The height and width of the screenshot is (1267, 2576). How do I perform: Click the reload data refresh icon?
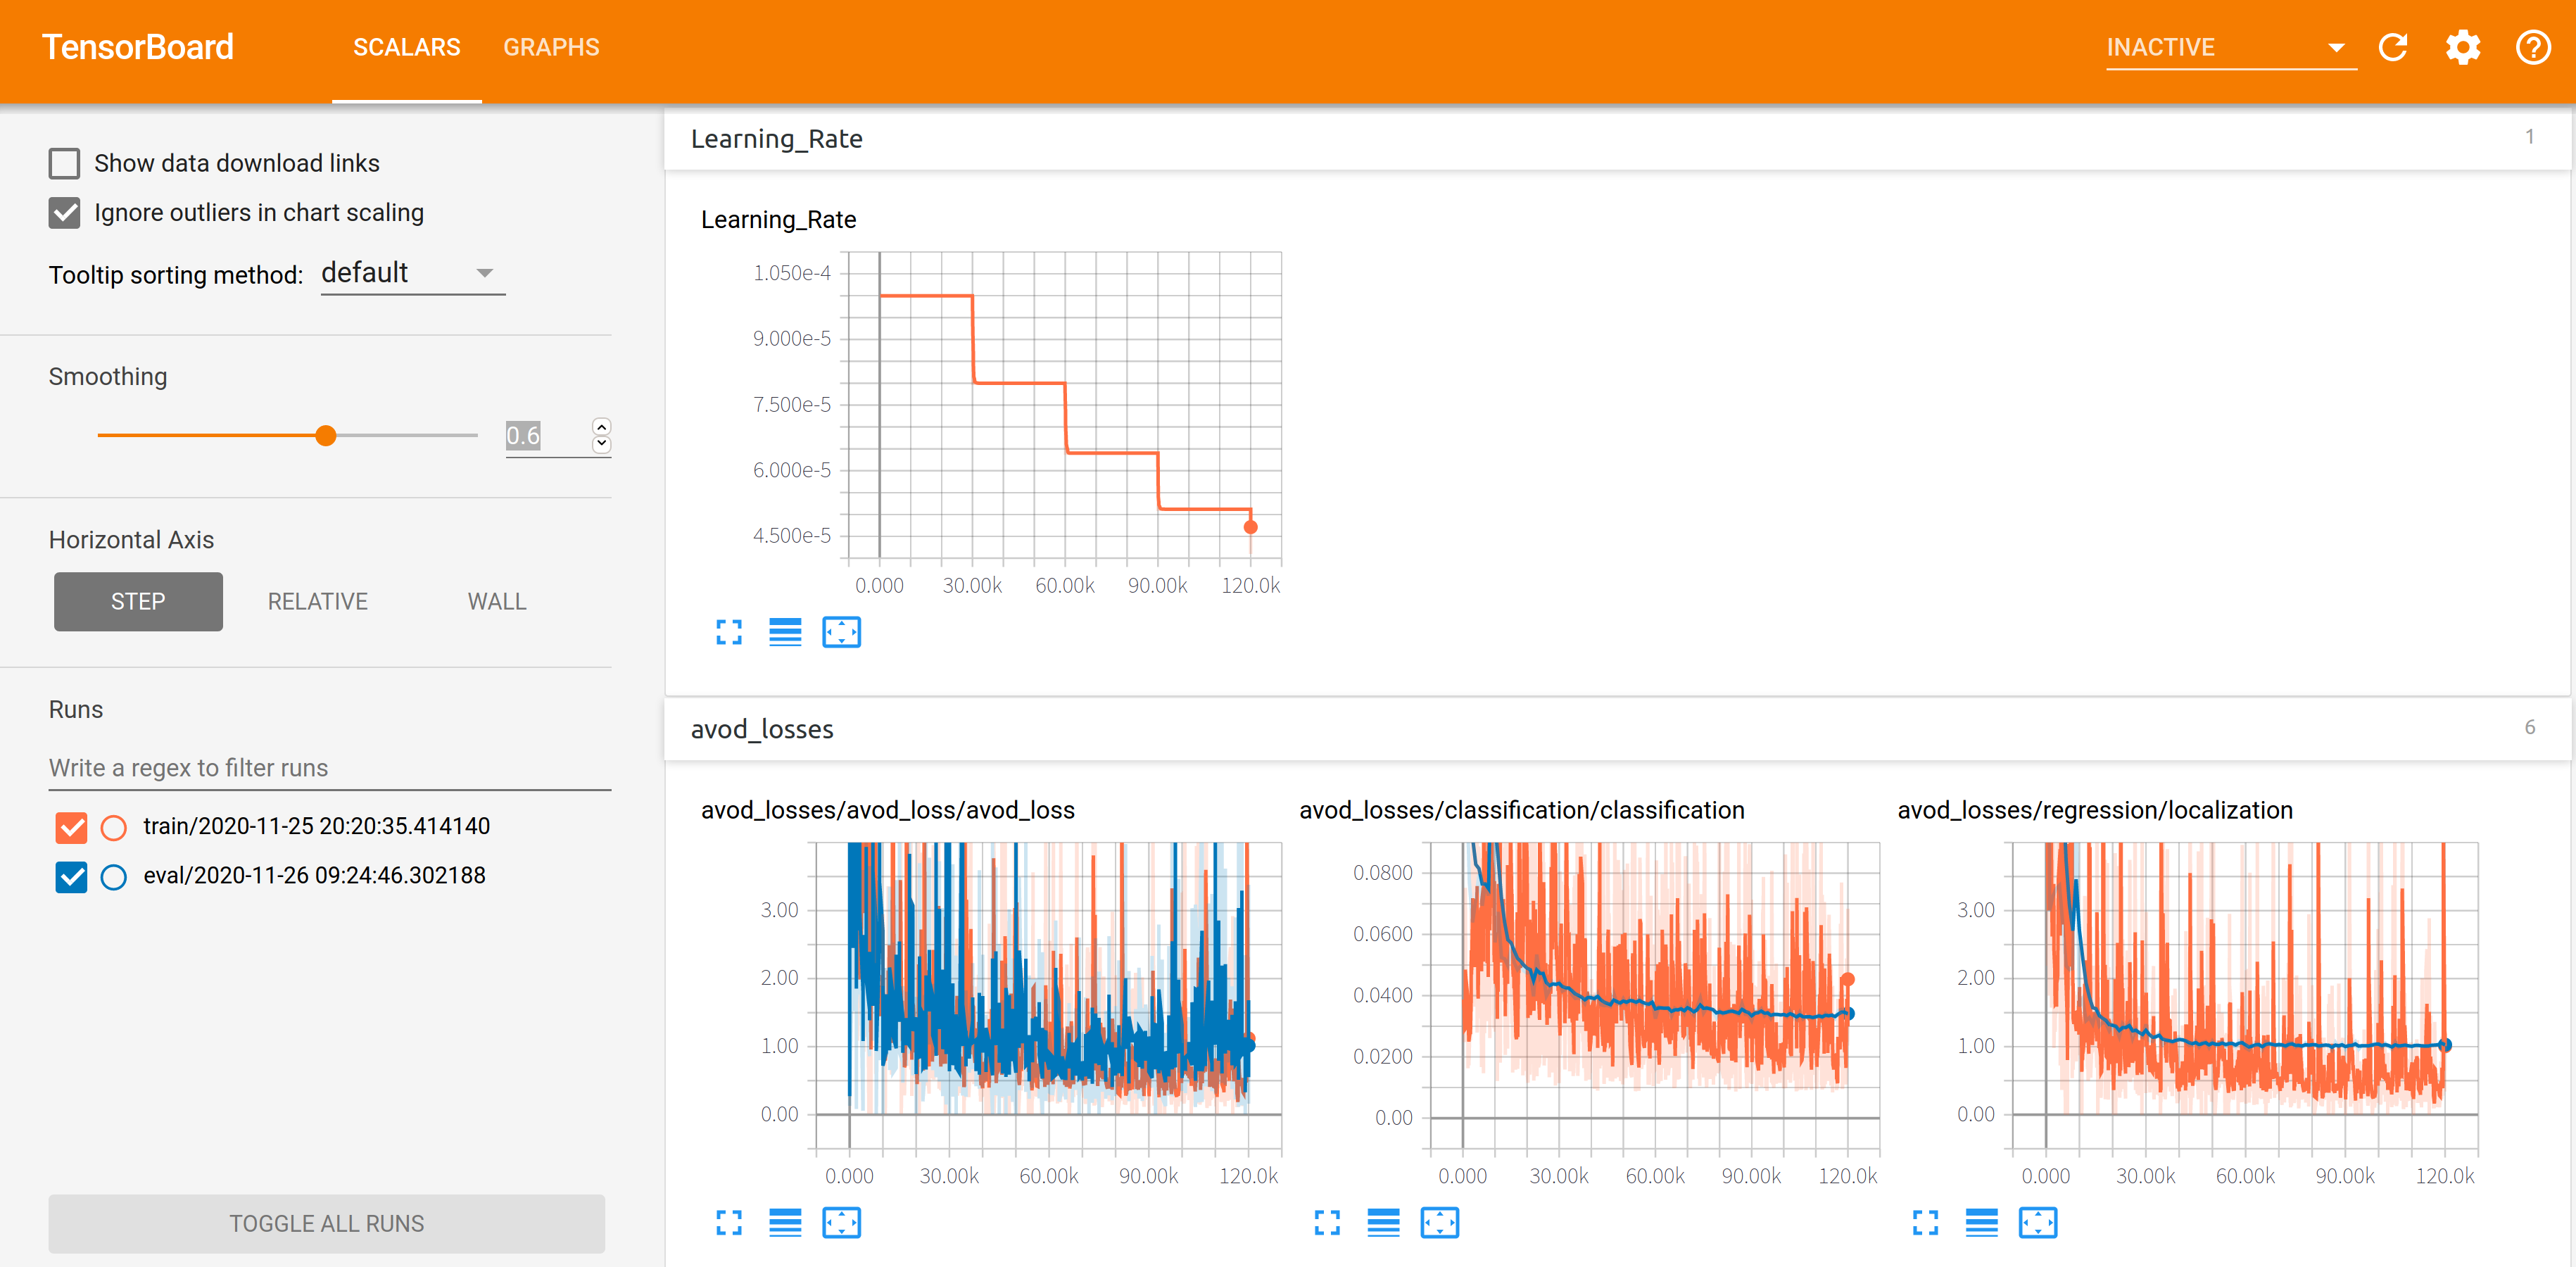point(2392,47)
